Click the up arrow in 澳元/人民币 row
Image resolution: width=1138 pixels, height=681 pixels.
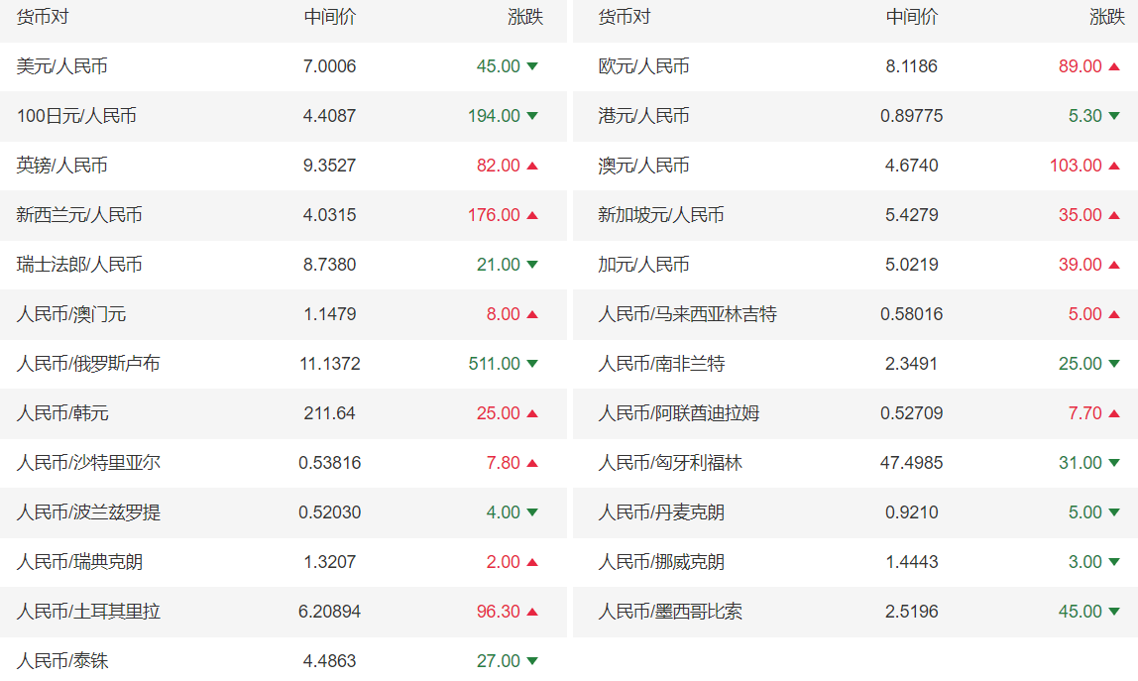1114,166
